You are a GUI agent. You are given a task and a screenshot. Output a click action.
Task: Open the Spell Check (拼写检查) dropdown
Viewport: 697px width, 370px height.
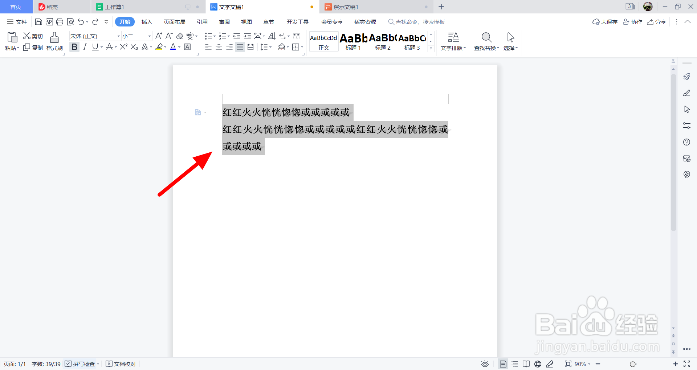[98, 364]
